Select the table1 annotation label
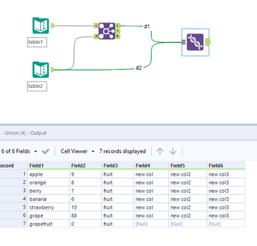Image resolution: width=257 pixels, height=246 pixels. (x=37, y=42)
